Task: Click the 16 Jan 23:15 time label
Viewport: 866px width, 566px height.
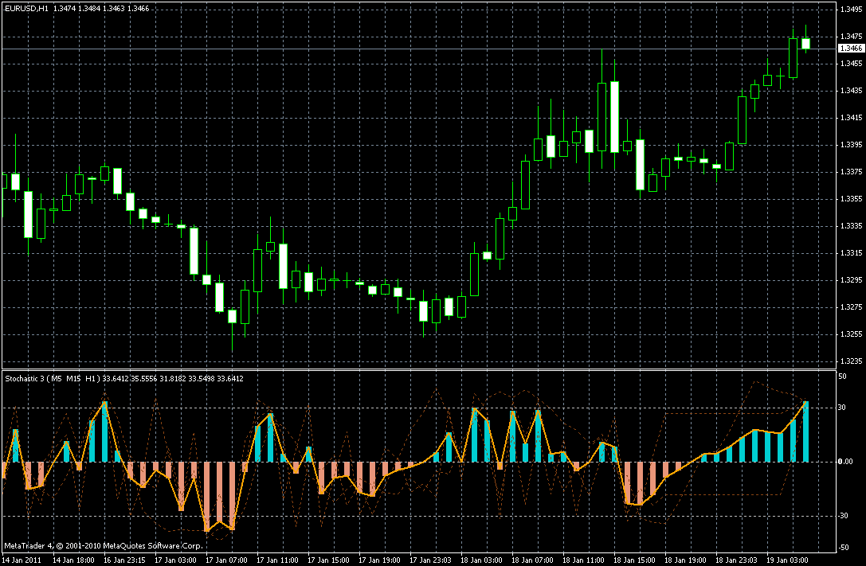Action: pos(124,560)
